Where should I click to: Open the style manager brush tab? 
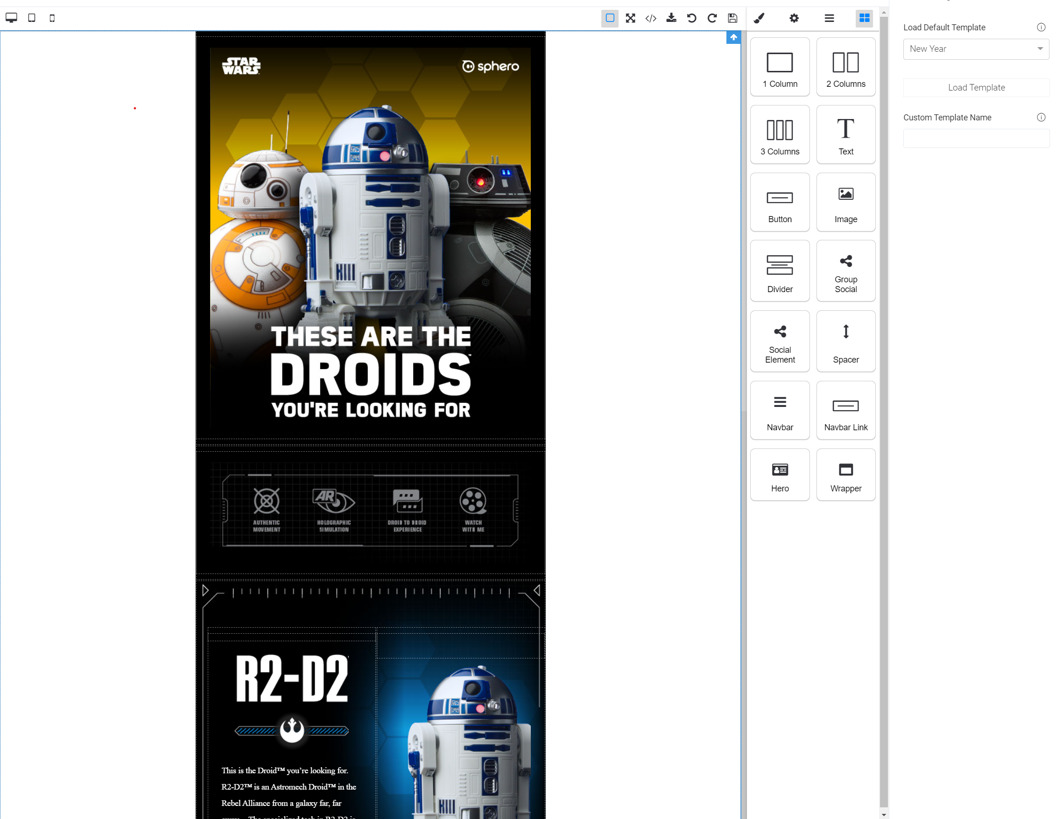coord(759,18)
